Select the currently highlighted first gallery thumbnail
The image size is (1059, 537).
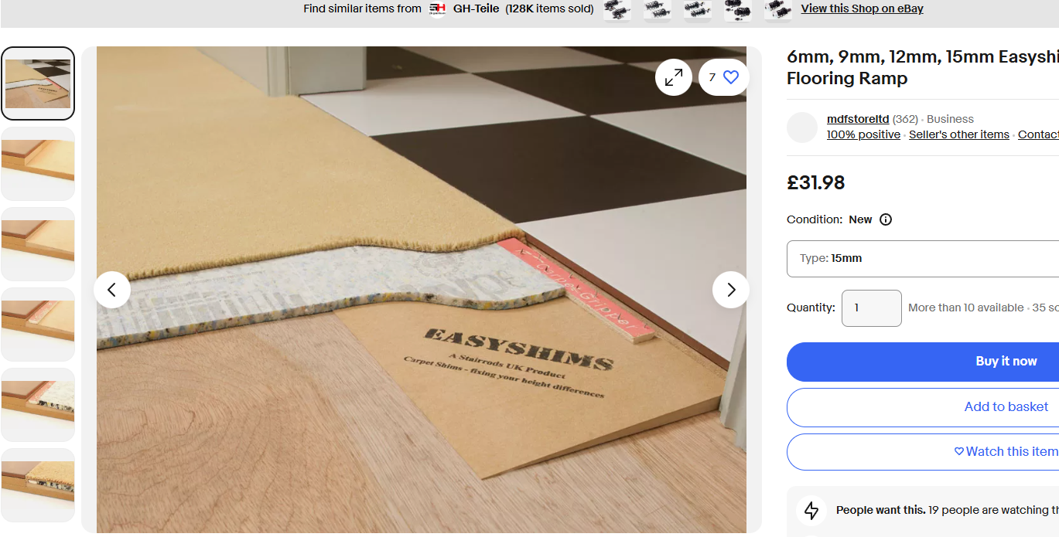(x=38, y=83)
